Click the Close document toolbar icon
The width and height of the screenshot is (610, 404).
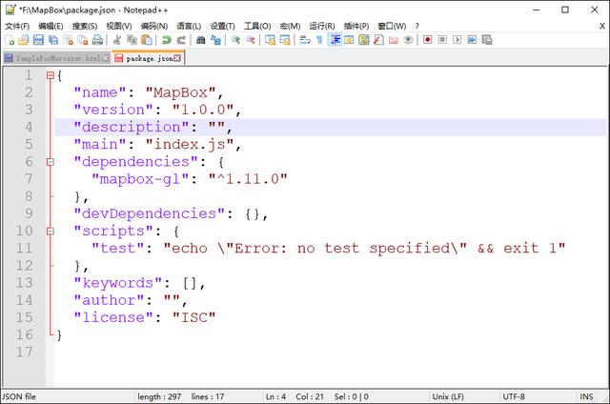coord(69,40)
